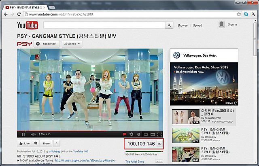Image resolution: width=259 pixels, height=166 pixels.
Task: Open the officialpsy uploader link
Action: coord(55,151)
